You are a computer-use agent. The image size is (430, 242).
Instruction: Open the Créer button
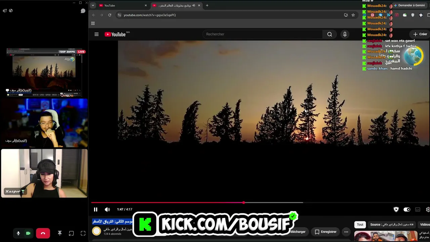420,34
